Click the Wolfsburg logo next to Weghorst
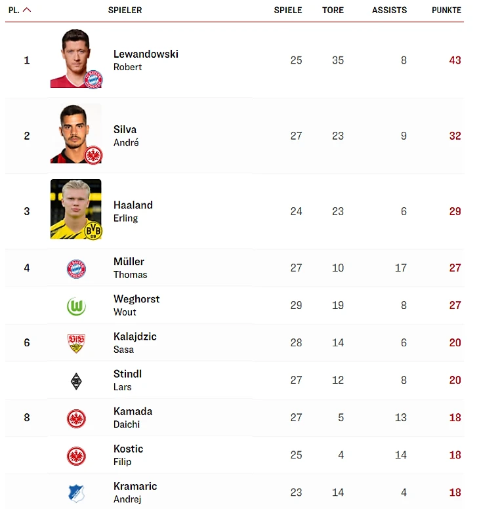 click(76, 306)
